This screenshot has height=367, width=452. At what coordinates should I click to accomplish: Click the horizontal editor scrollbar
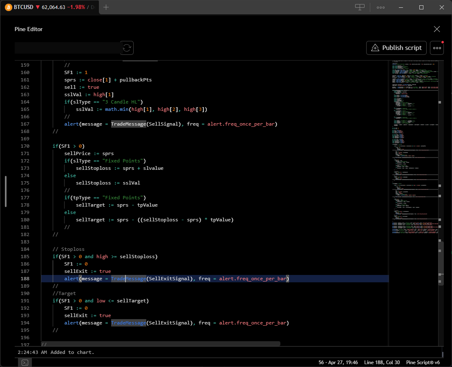tap(161, 344)
